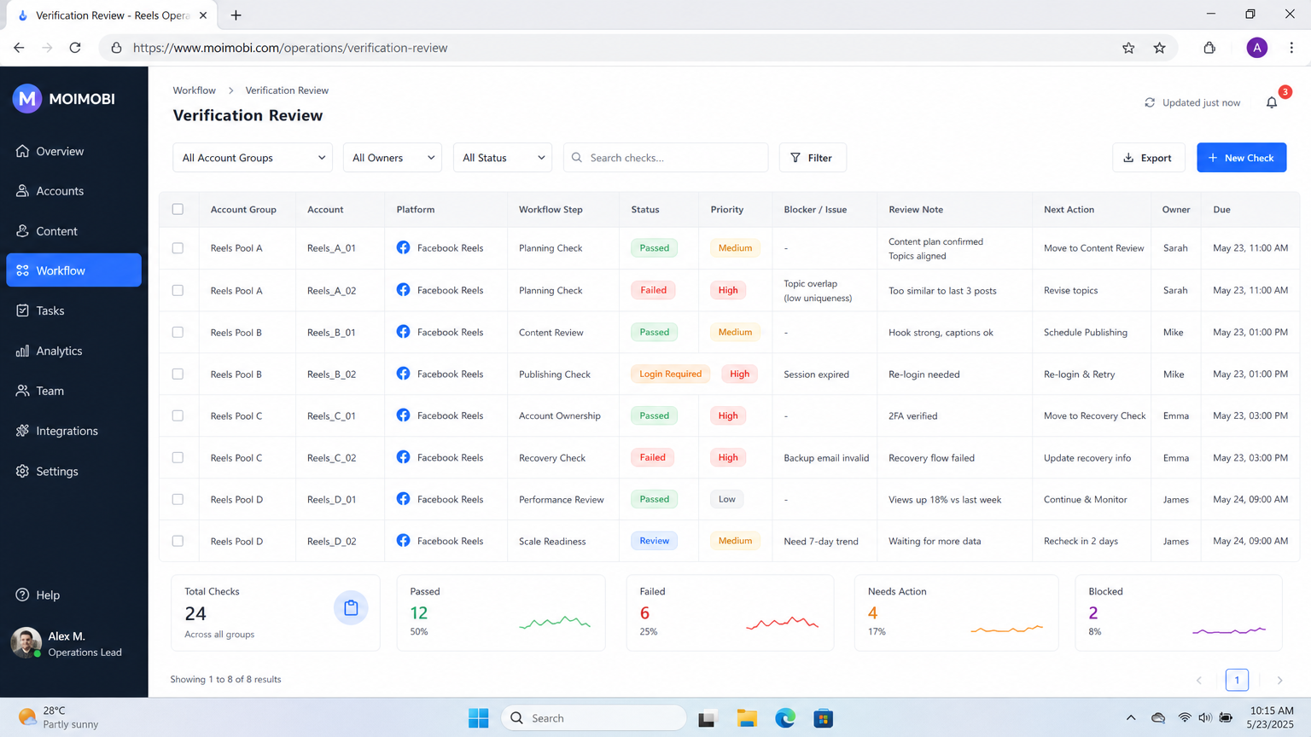Open Content in sidebar
Screen dimensions: 1311x737
73,231
